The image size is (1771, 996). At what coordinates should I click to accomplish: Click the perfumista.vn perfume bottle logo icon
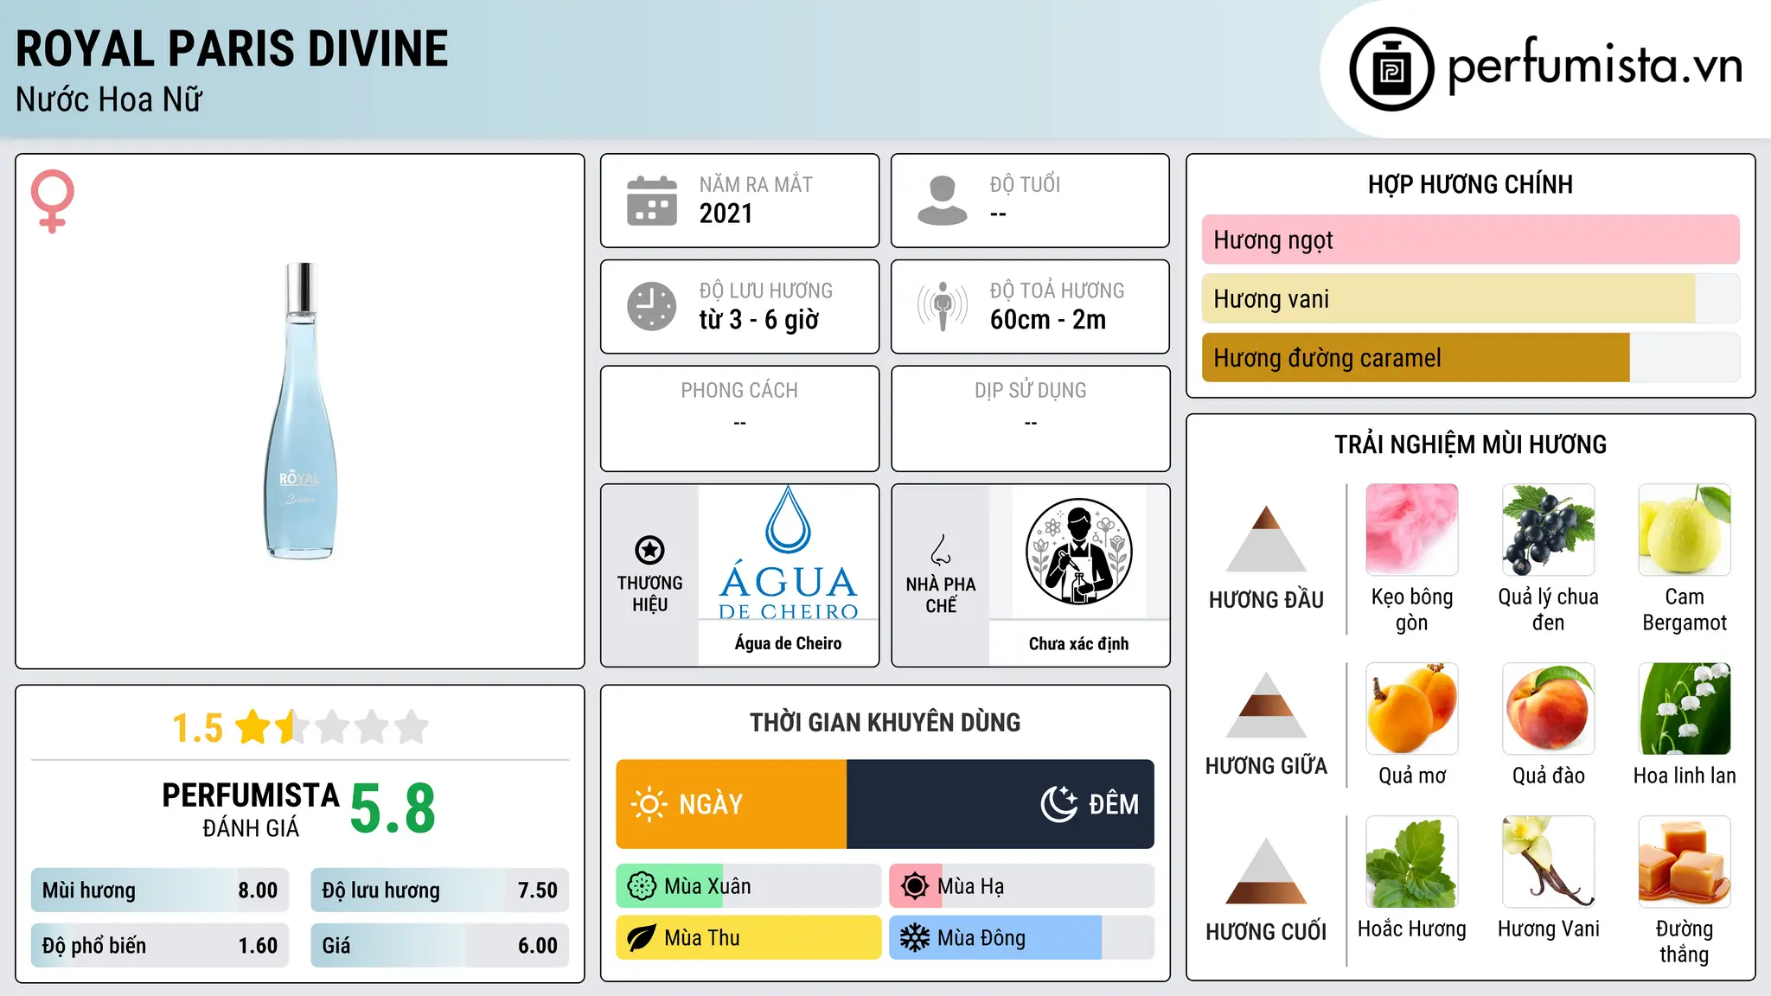point(1391,68)
